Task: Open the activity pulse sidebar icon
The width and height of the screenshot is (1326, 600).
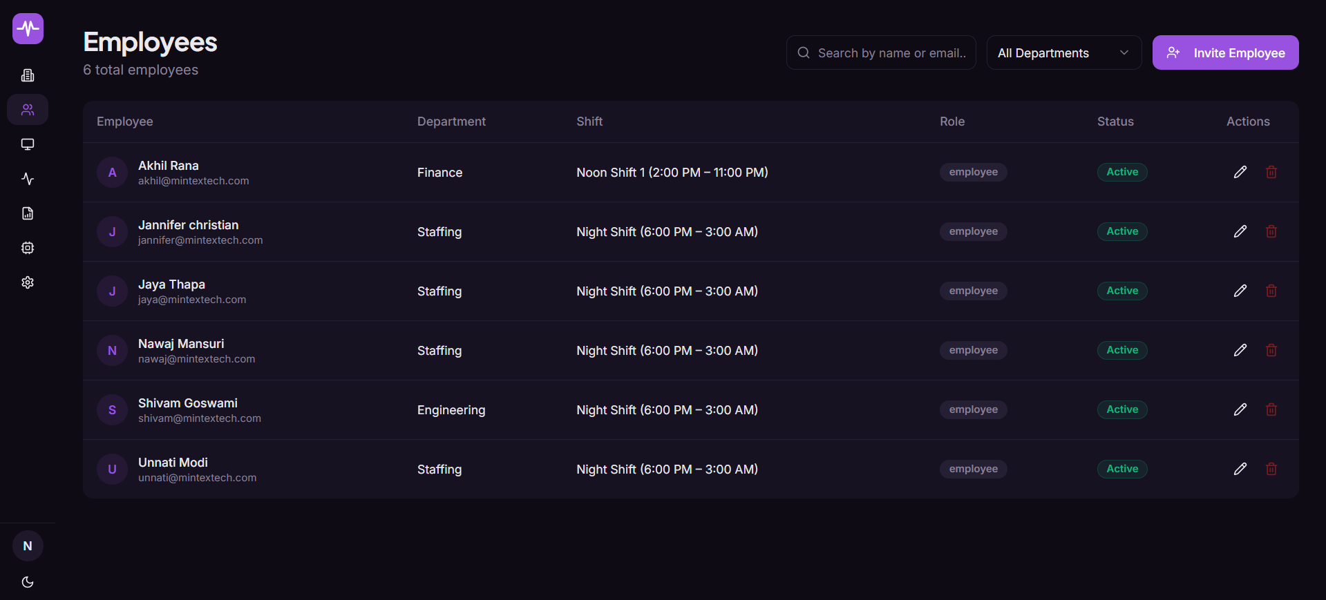Action: point(28,179)
